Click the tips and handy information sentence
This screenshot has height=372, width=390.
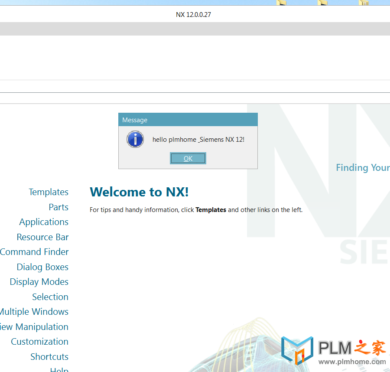pos(196,210)
